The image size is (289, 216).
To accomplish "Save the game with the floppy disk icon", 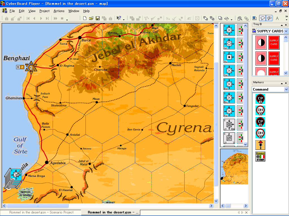I will click(x=97, y=18).
